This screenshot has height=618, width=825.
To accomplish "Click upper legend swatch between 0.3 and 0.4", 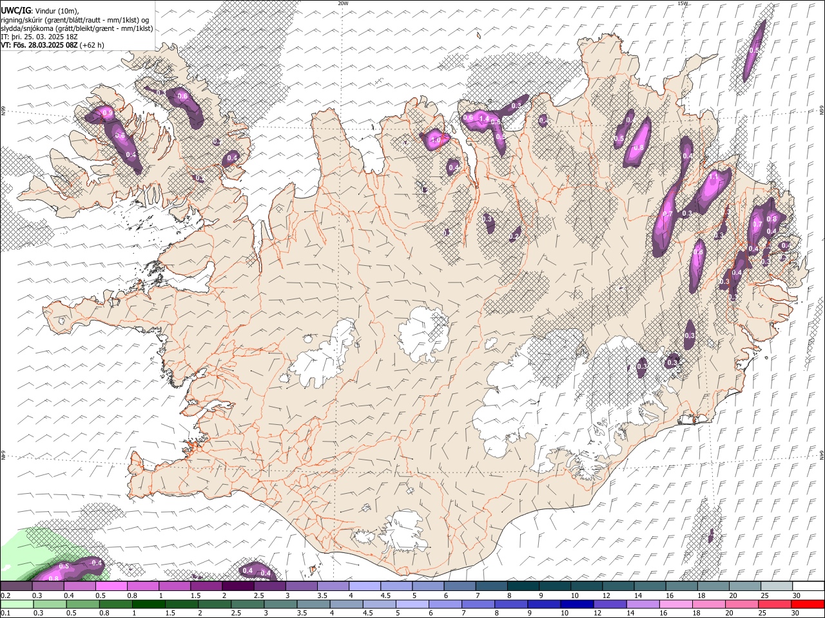I will (48, 586).
